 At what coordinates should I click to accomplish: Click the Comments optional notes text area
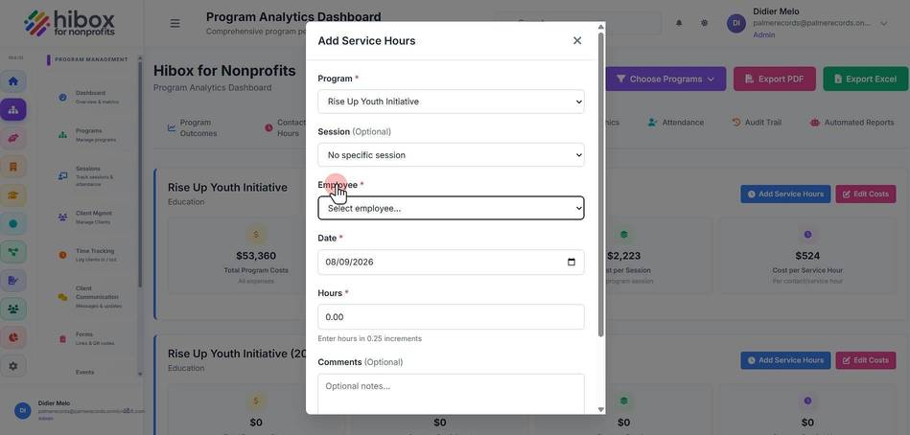point(451,394)
